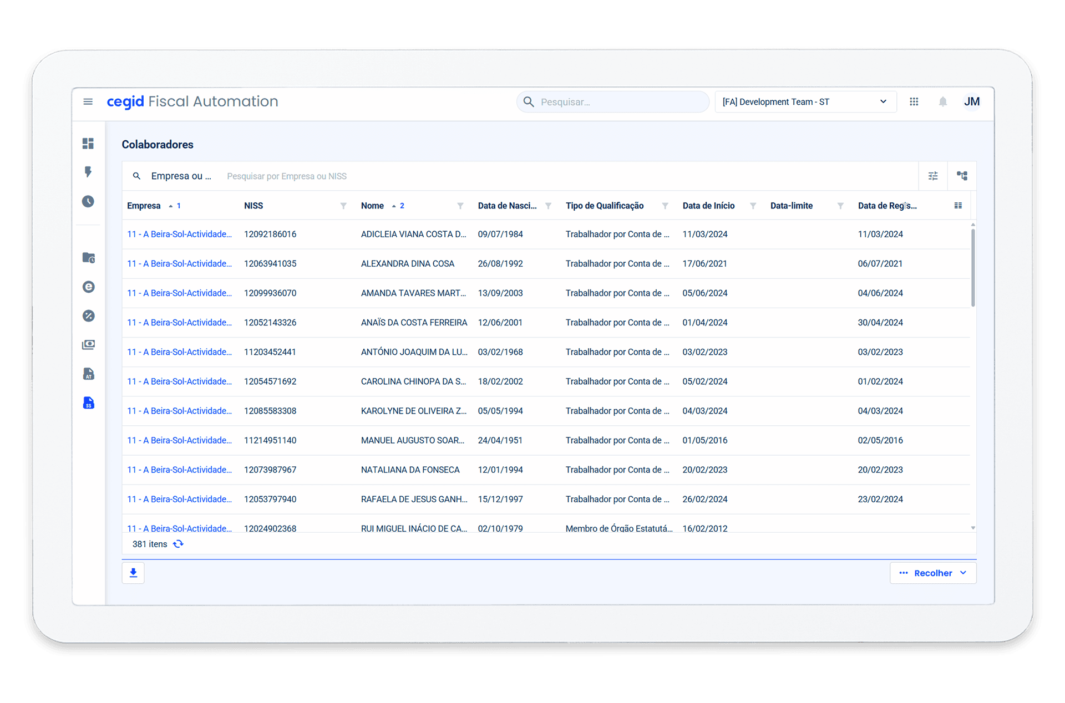Open the hamburger navigation menu
The width and height of the screenshot is (1065, 703).
pyautogui.click(x=88, y=101)
